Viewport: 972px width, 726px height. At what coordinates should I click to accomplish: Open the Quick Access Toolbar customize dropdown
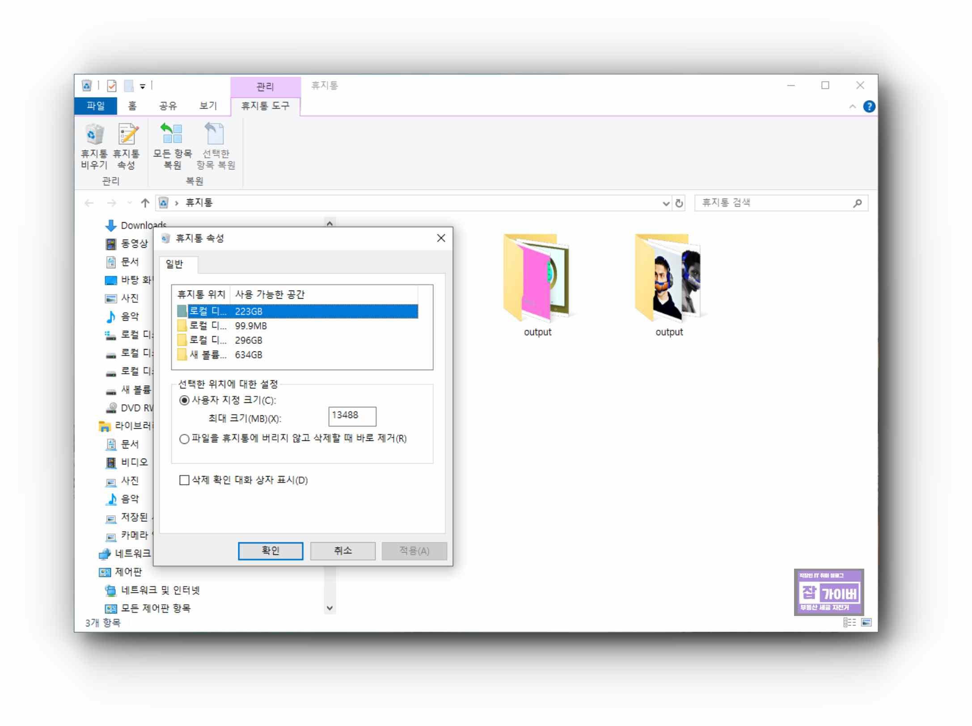tap(143, 86)
